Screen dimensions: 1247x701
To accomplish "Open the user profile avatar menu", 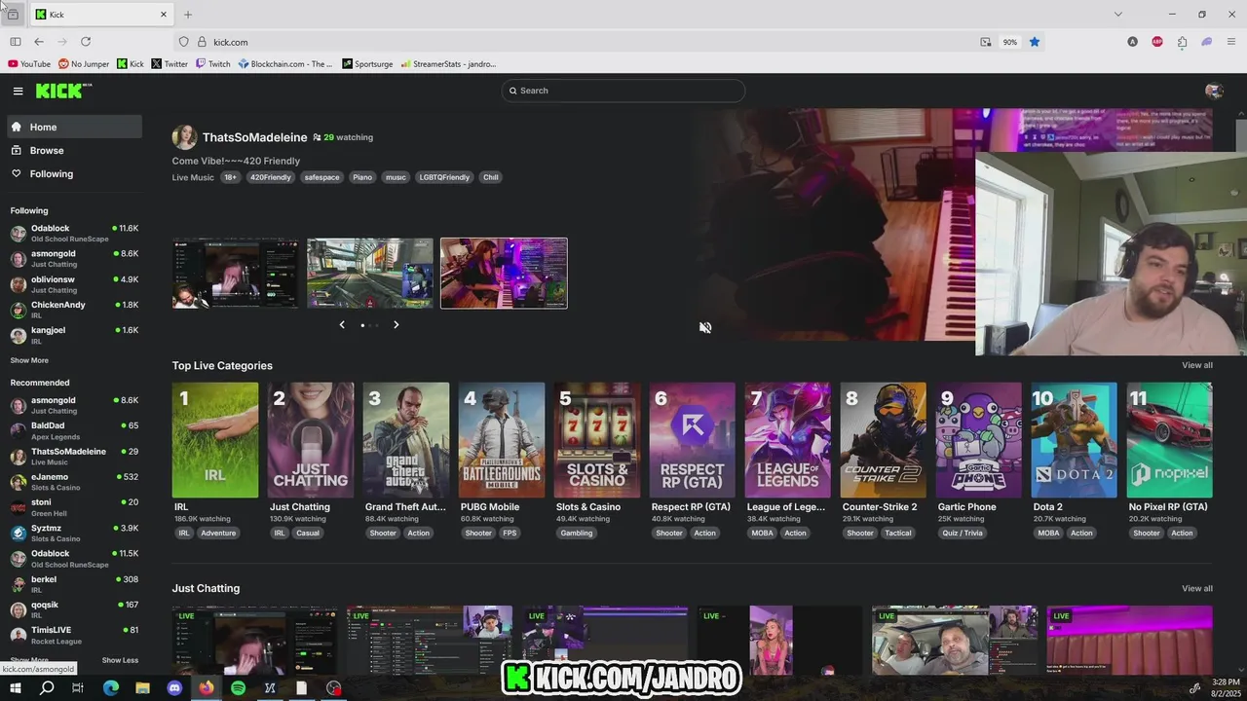I will tap(1214, 91).
